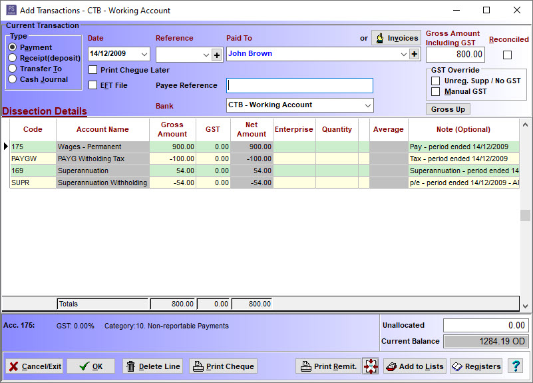Click the scroll up arrow of the dissection grid
The width and height of the screenshot is (533, 383).
point(525,125)
